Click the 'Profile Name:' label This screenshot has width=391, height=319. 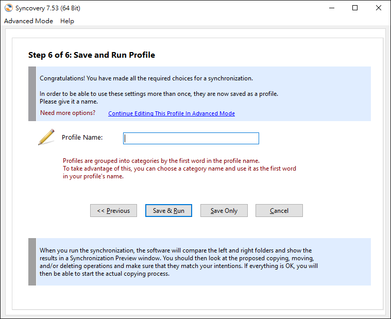click(x=82, y=138)
